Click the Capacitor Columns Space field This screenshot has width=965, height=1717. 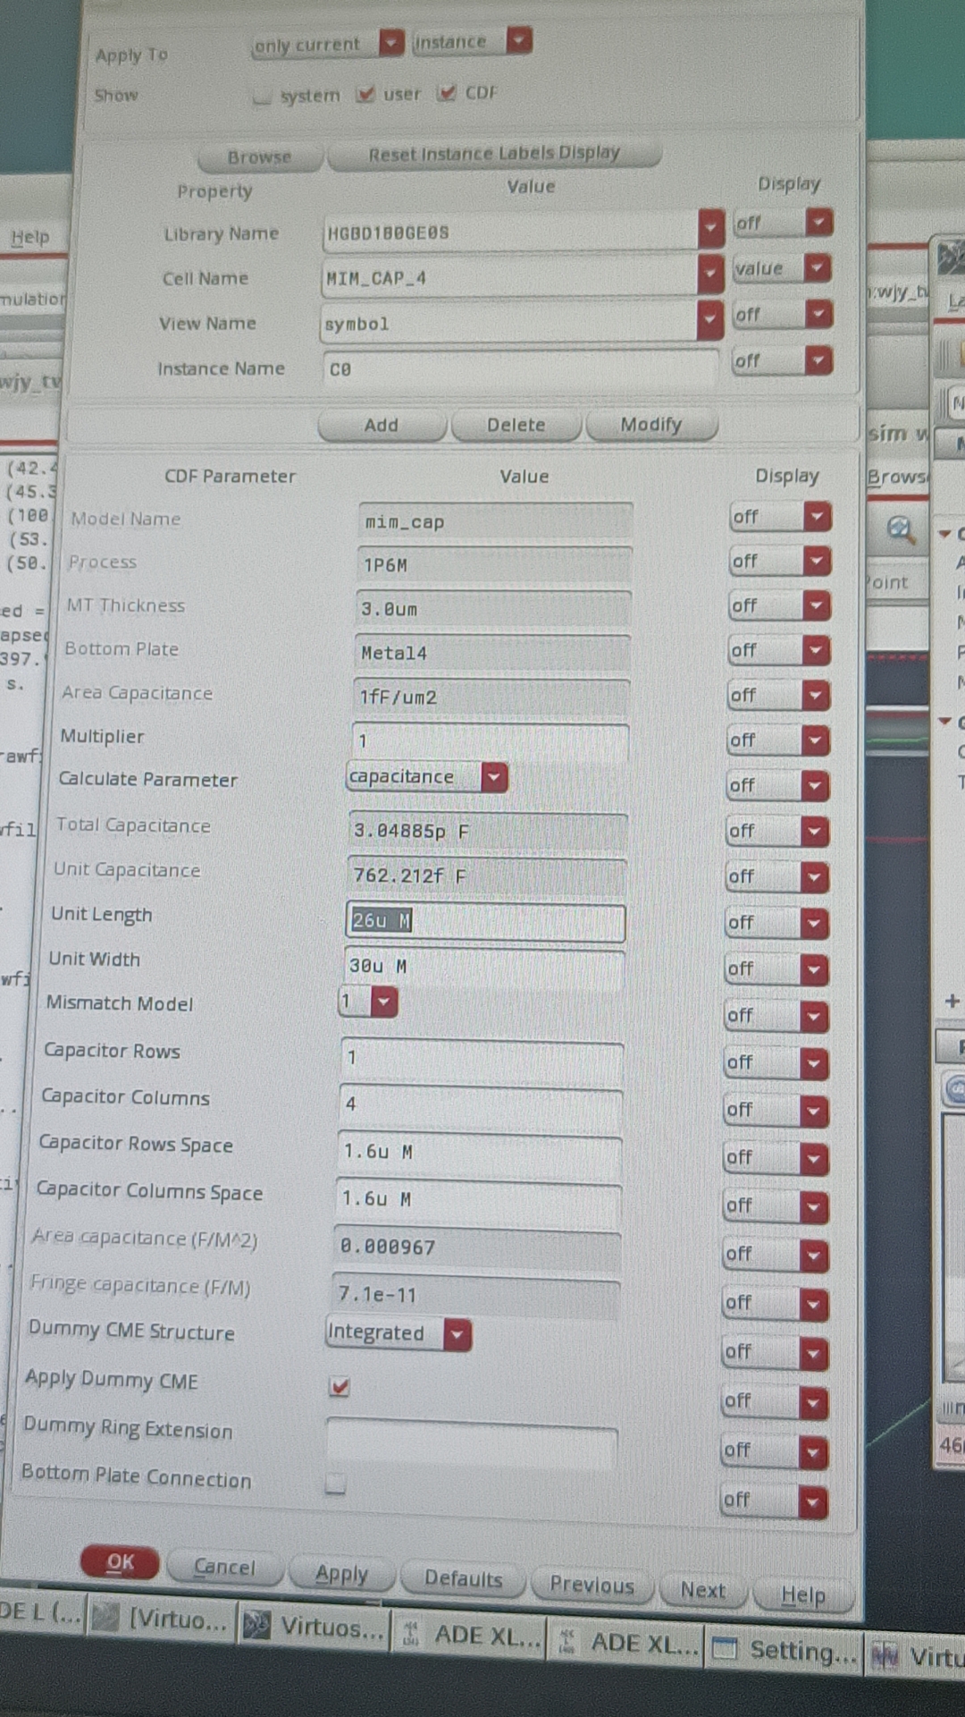[x=478, y=1199]
